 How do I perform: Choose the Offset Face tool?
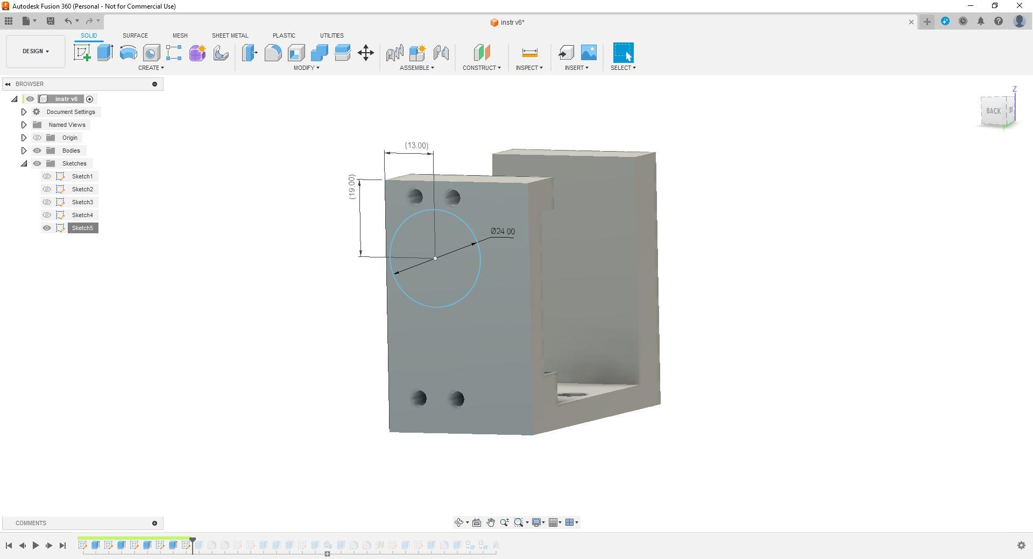click(x=342, y=53)
